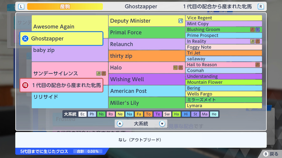Select ミラーズメイト ancestor row

[224, 100]
